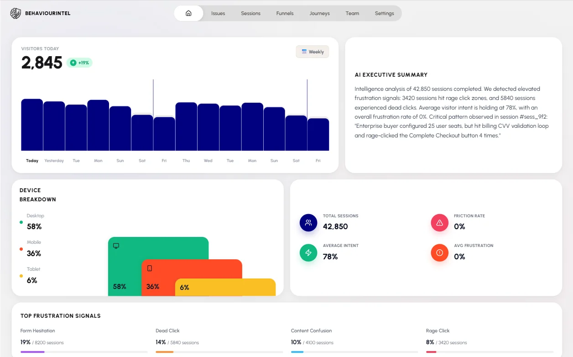573x357 pixels.
Task: Click the Dead Click orange progress bar
Action: click(x=165, y=352)
